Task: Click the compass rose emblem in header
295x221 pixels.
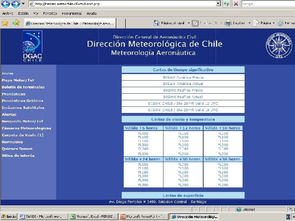Action: [x=279, y=45]
